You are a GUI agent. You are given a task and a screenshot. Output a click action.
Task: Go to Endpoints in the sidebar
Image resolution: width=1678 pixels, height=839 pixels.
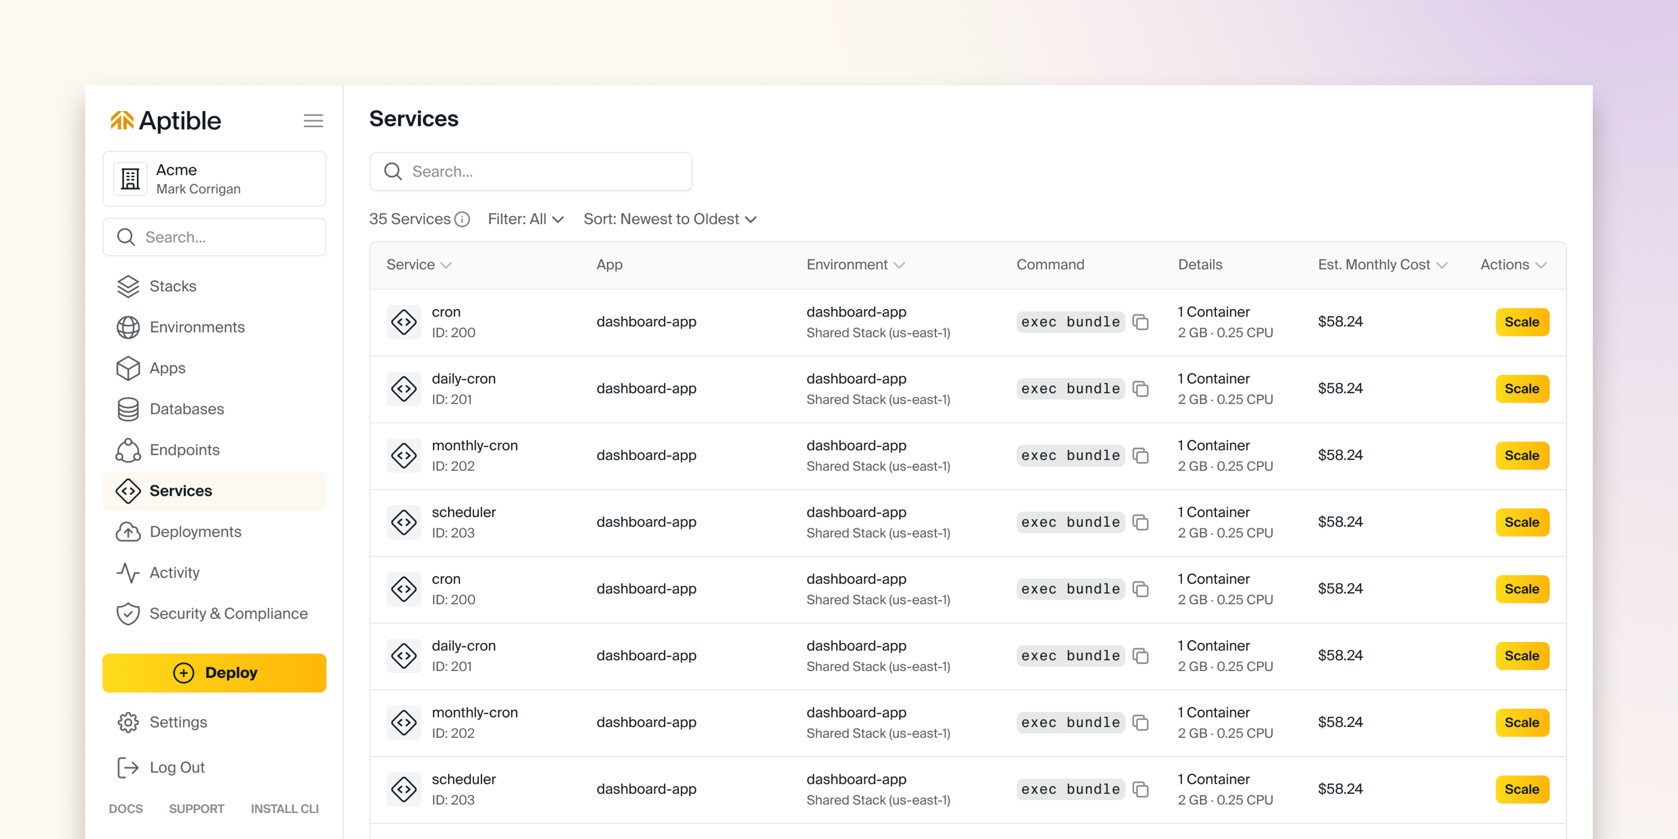(184, 450)
